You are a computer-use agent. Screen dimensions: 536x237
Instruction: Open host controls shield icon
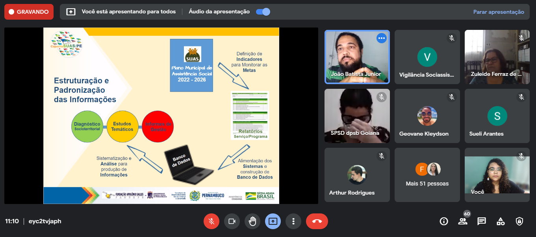click(x=519, y=221)
